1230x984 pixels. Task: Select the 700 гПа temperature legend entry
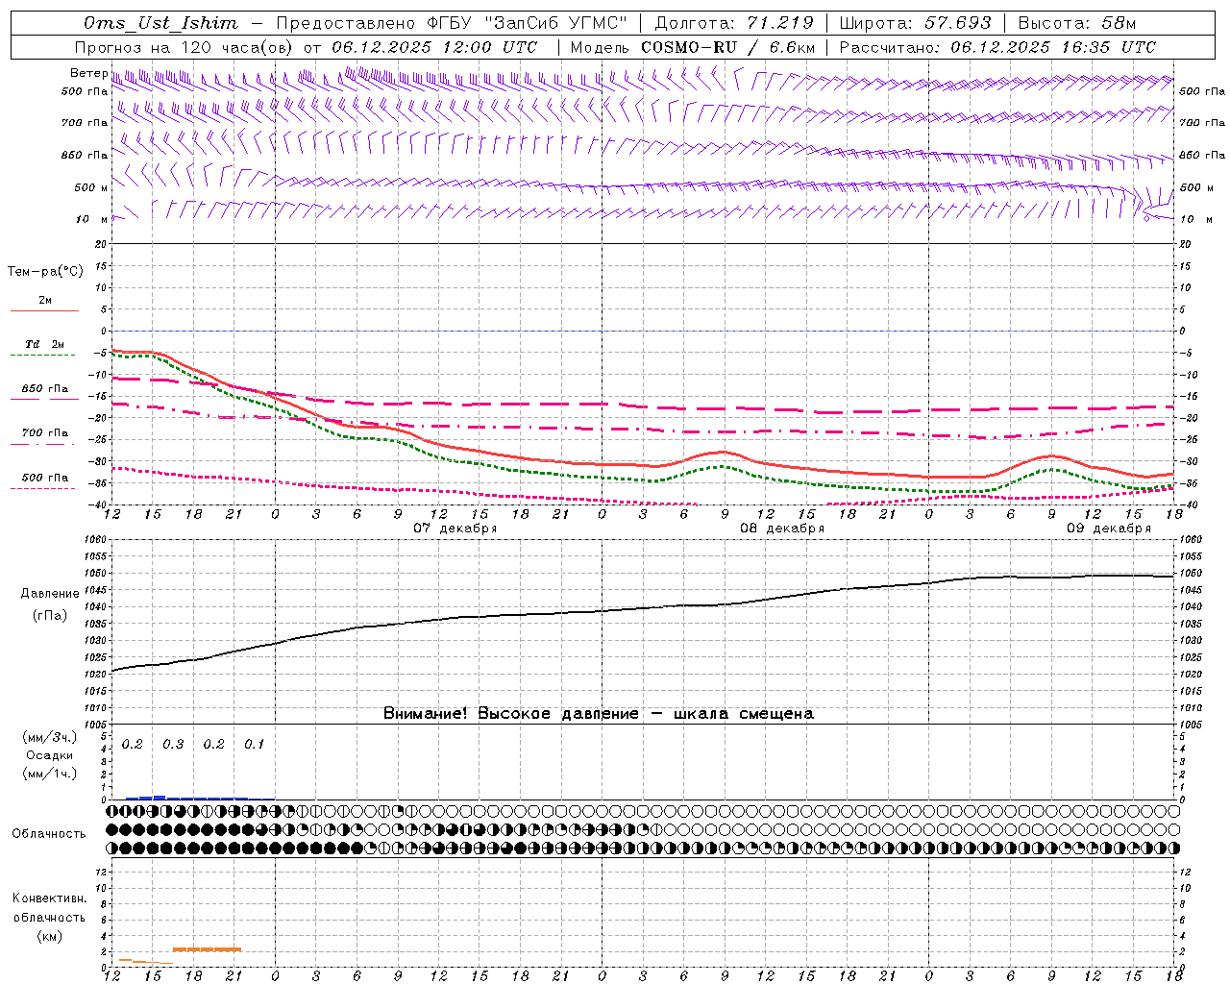pyautogui.click(x=45, y=432)
